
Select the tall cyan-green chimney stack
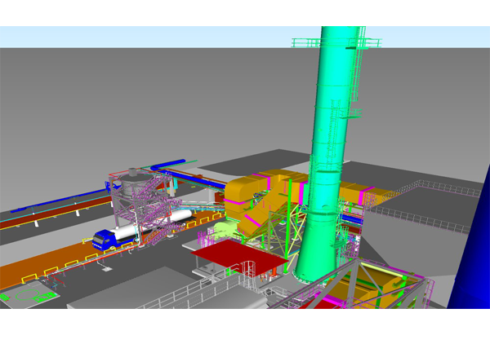click(328, 156)
